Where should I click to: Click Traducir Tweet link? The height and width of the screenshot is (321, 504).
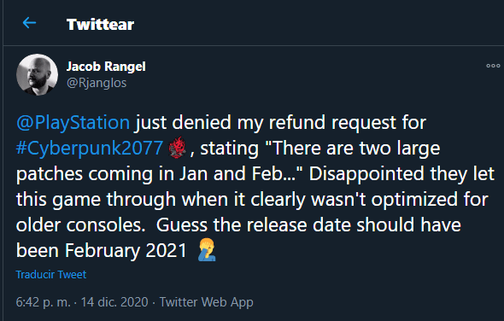(x=51, y=275)
